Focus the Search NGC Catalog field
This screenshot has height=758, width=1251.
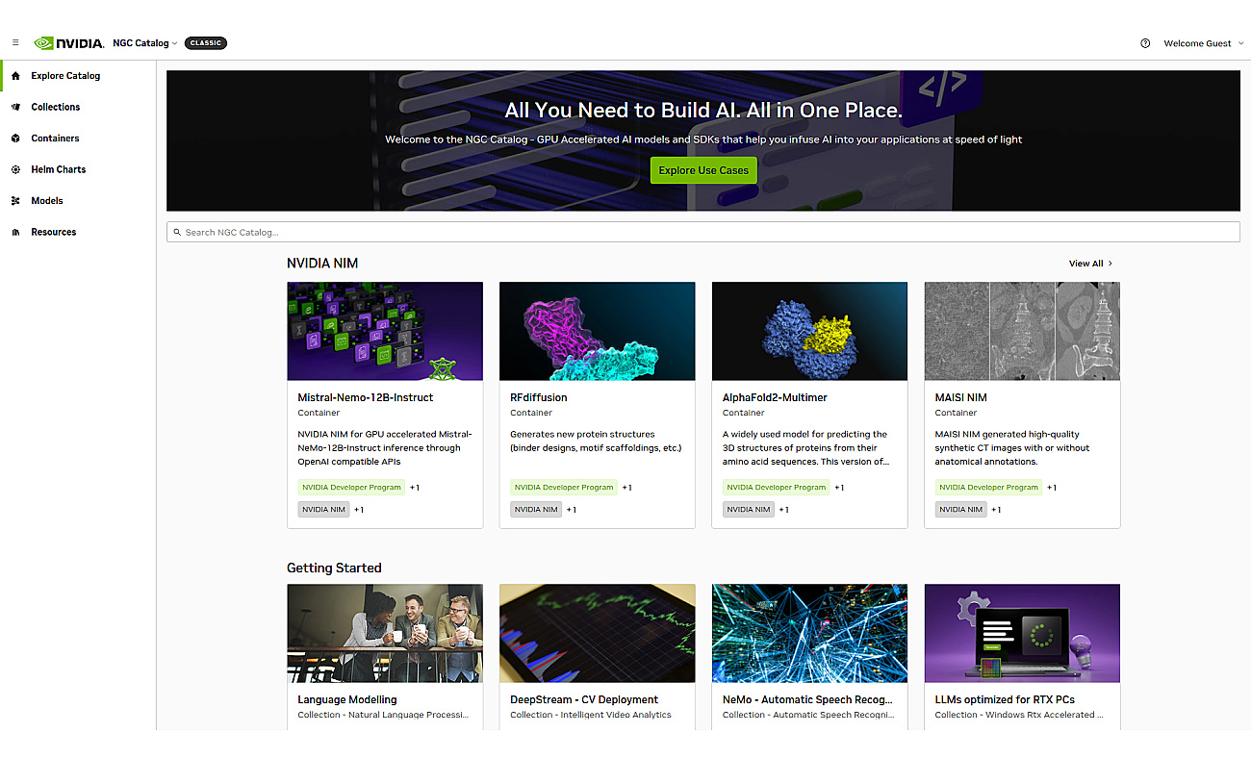pyautogui.click(x=703, y=232)
